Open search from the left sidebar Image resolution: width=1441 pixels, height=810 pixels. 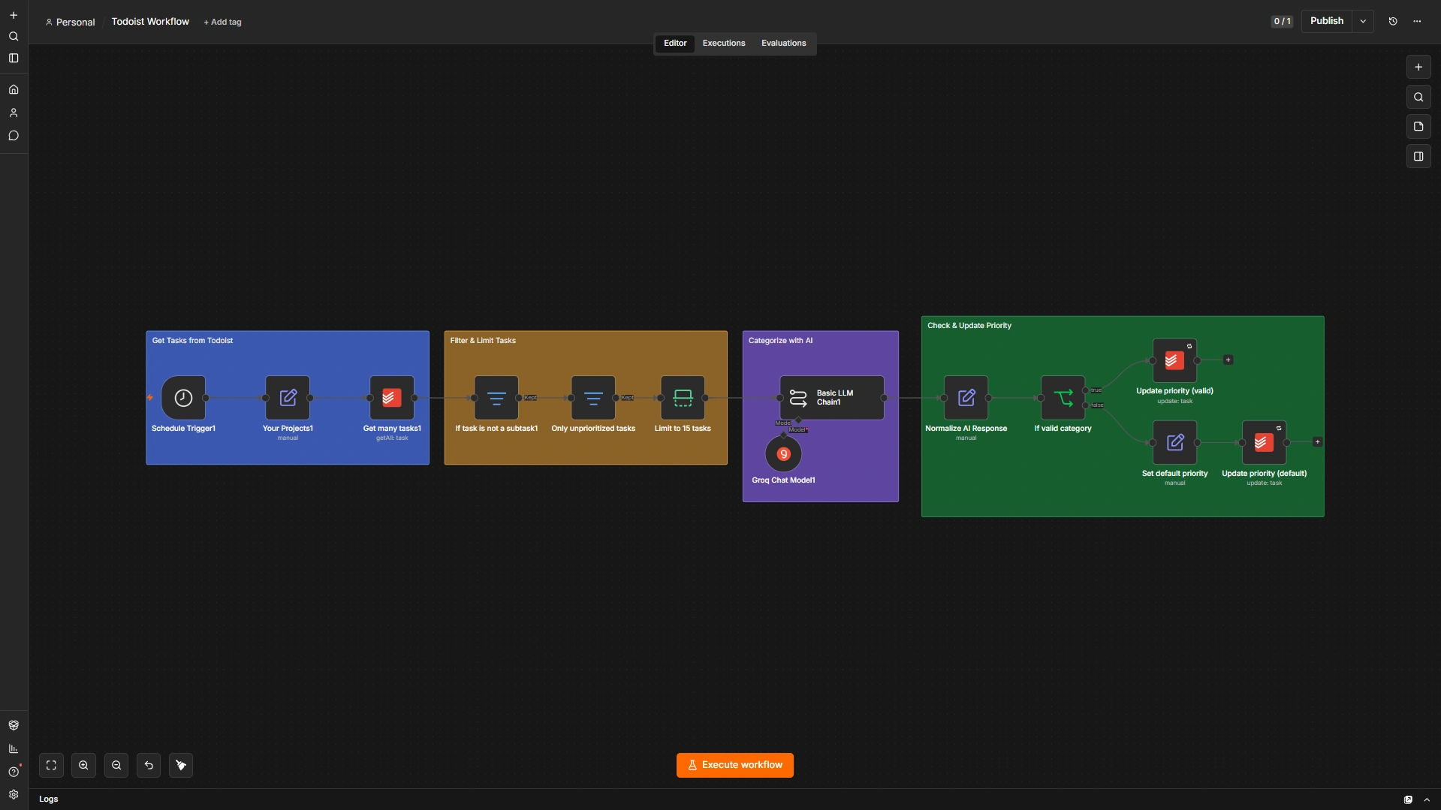pos(14,36)
